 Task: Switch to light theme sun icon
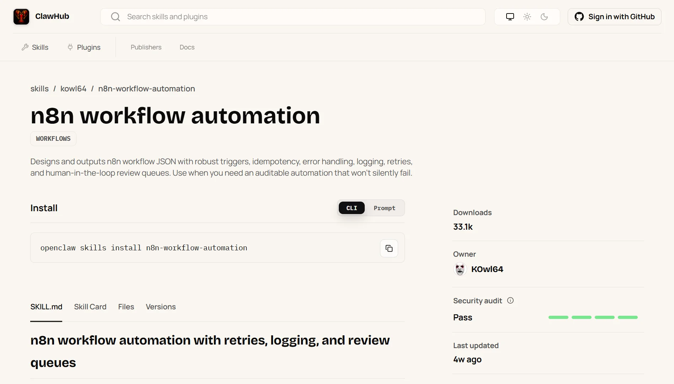coord(527,17)
